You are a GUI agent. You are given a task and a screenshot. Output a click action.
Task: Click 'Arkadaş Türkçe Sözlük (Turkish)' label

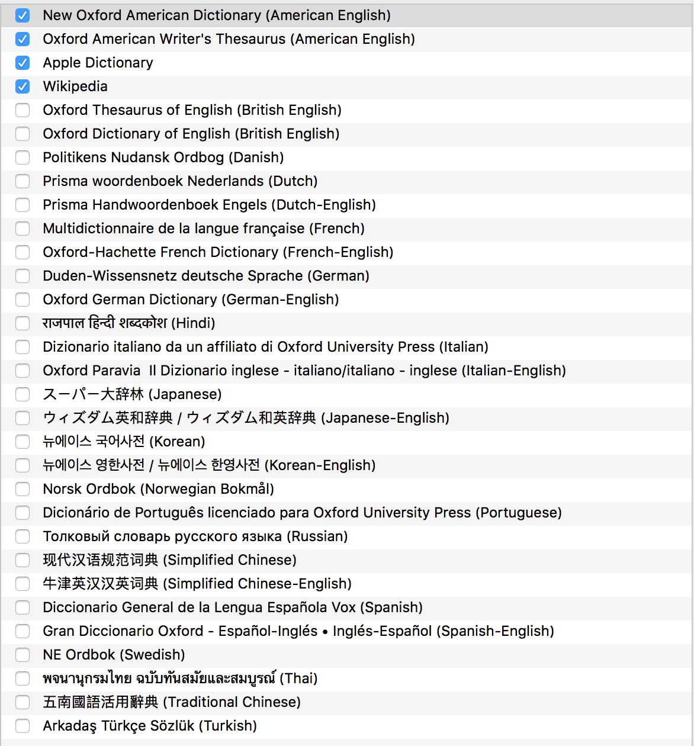[x=150, y=726]
